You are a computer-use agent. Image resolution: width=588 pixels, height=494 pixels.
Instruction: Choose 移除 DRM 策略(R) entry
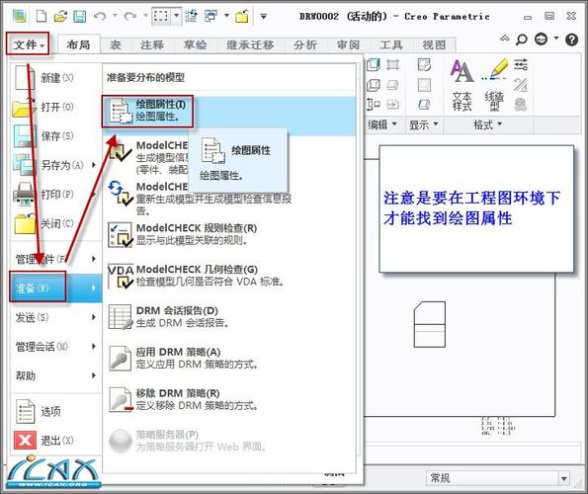click(x=228, y=399)
